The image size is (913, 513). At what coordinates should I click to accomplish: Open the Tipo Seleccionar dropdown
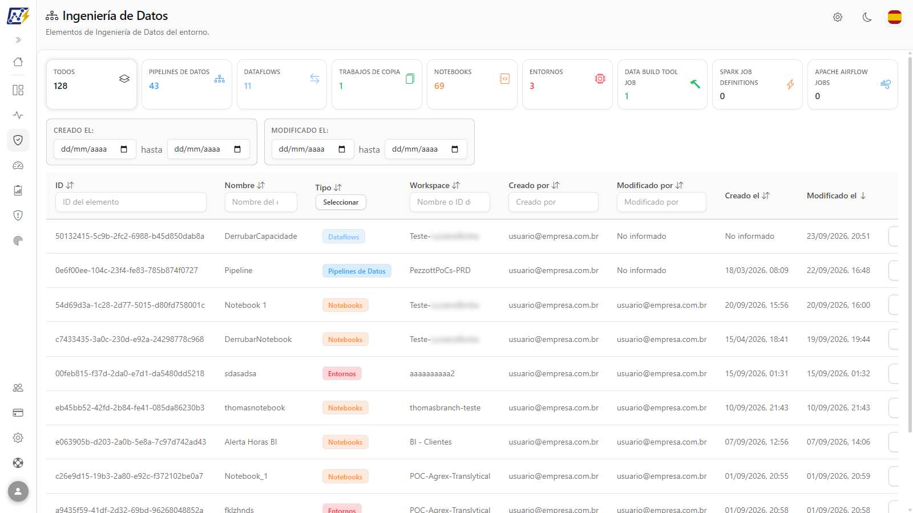(x=341, y=202)
